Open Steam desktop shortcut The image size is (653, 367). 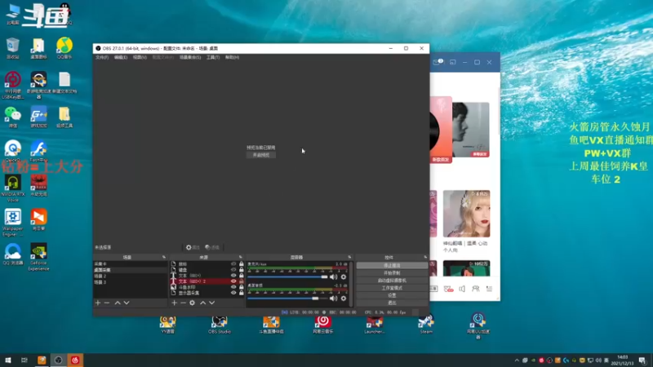[x=426, y=325]
